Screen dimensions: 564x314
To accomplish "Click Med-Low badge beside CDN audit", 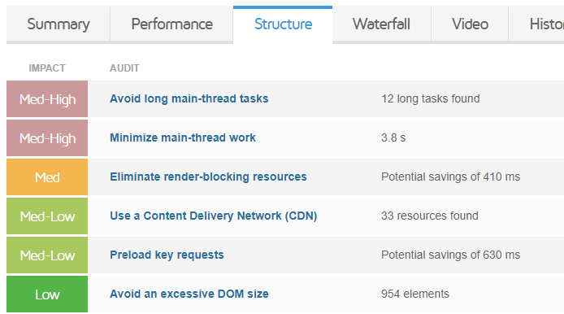I will click(47, 216).
